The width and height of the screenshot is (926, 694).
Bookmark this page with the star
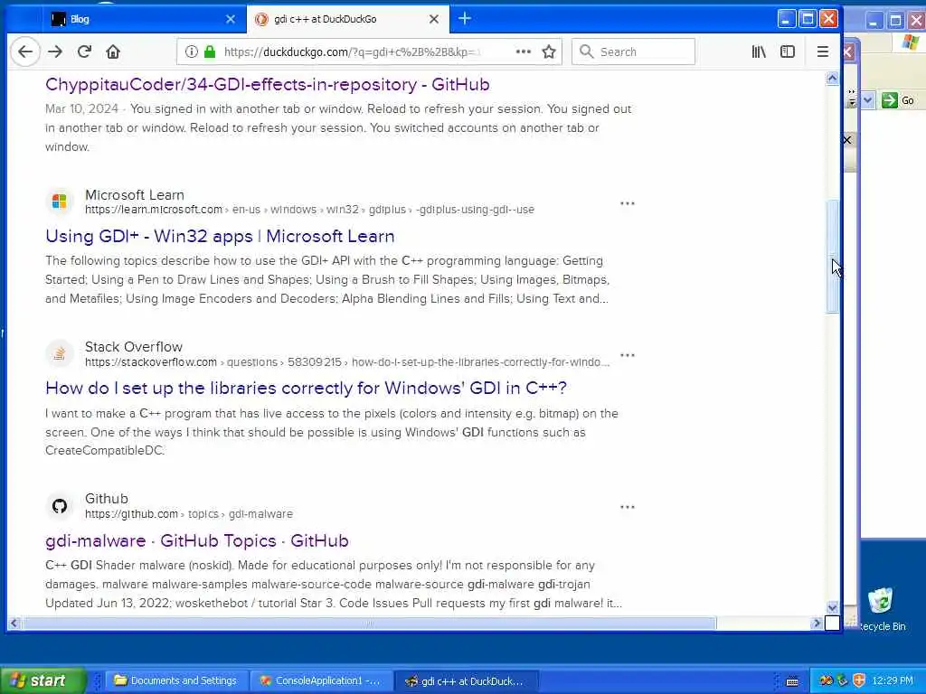(x=549, y=52)
